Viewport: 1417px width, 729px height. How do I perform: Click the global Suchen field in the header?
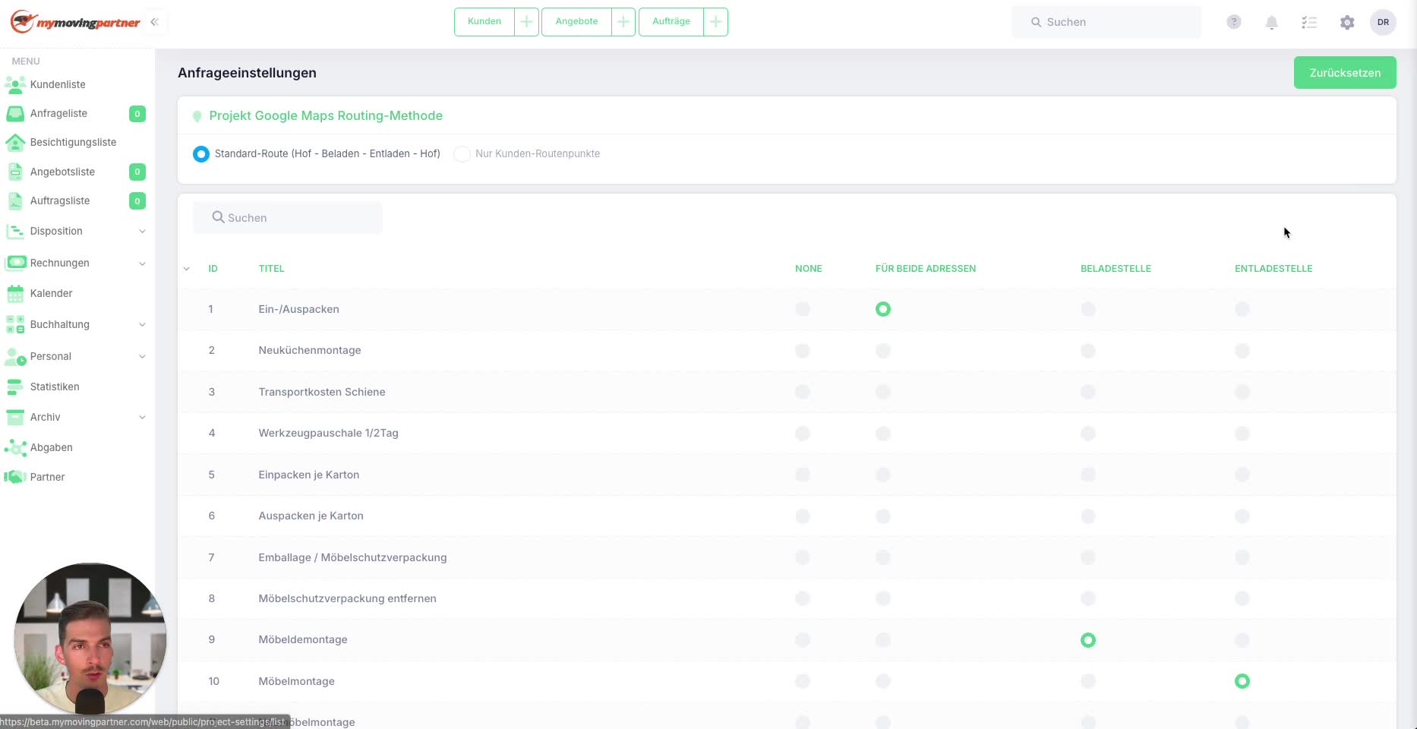click(1106, 22)
